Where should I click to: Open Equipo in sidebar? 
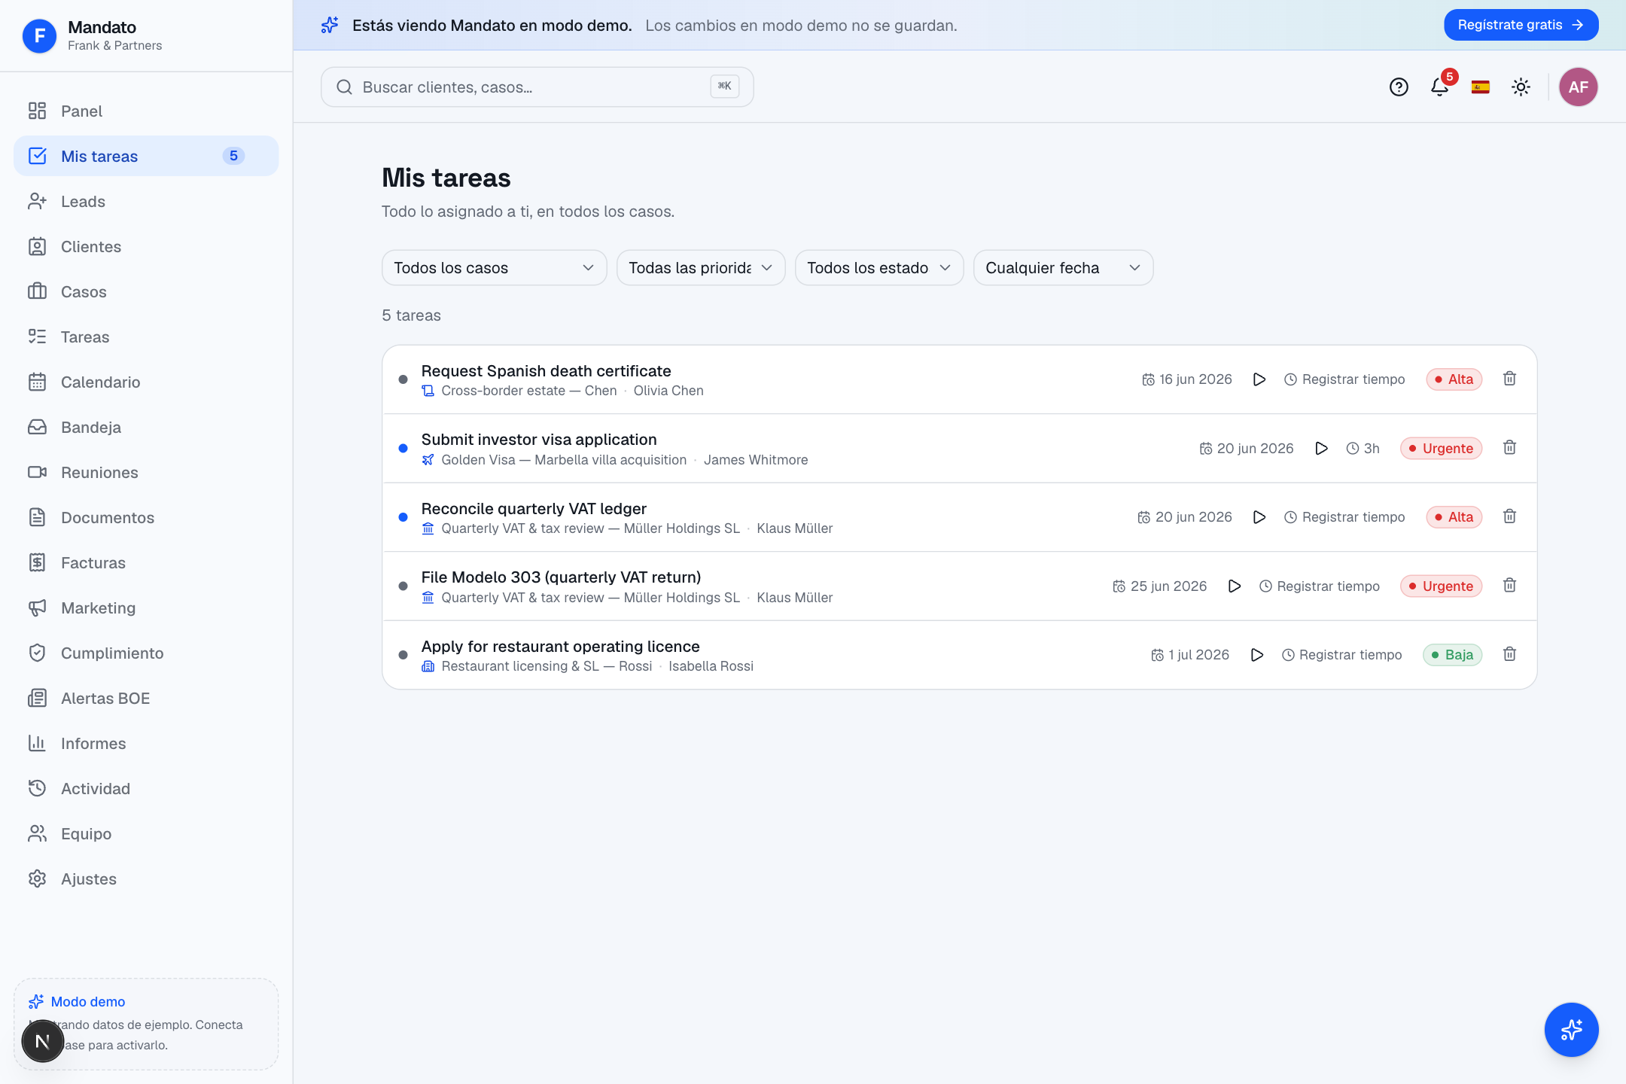coord(146,834)
